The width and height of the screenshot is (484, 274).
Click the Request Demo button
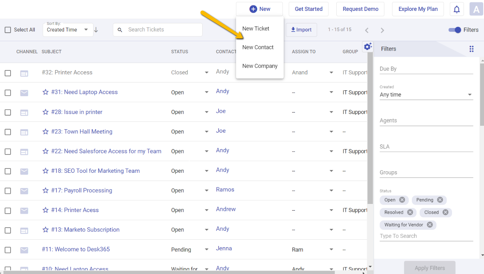point(360,9)
